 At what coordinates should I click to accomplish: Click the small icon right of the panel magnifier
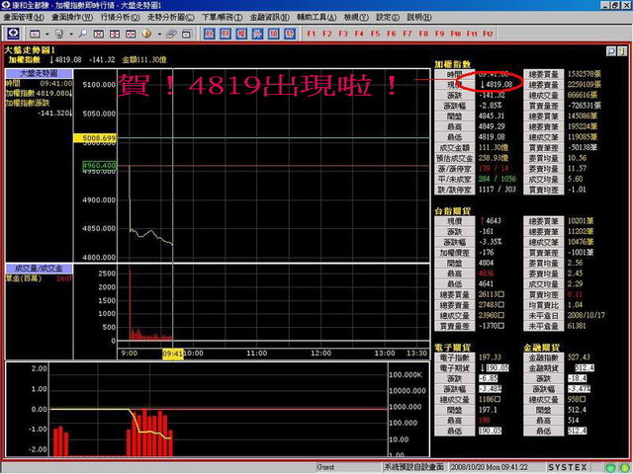click(x=622, y=51)
